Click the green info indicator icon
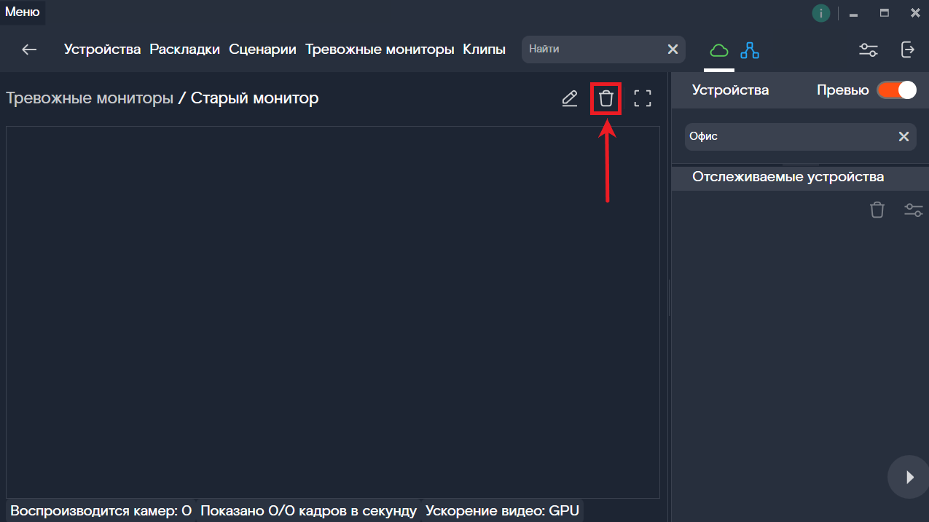The width and height of the screenshot is (929, 522). (x=821, y=13)
